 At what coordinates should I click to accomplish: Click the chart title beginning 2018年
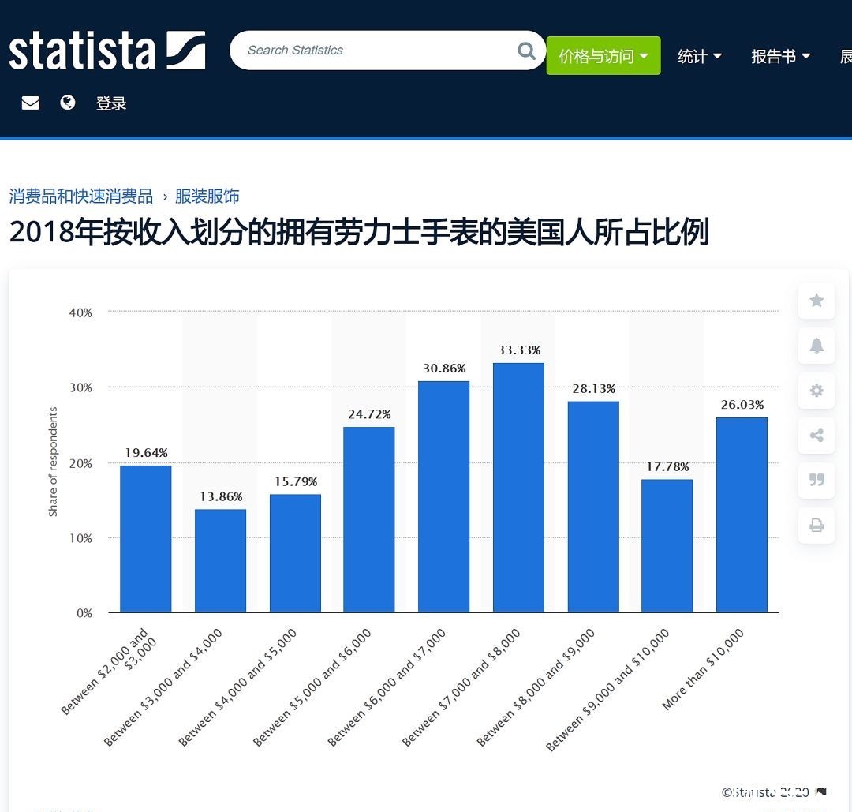(x=359, y=232)
